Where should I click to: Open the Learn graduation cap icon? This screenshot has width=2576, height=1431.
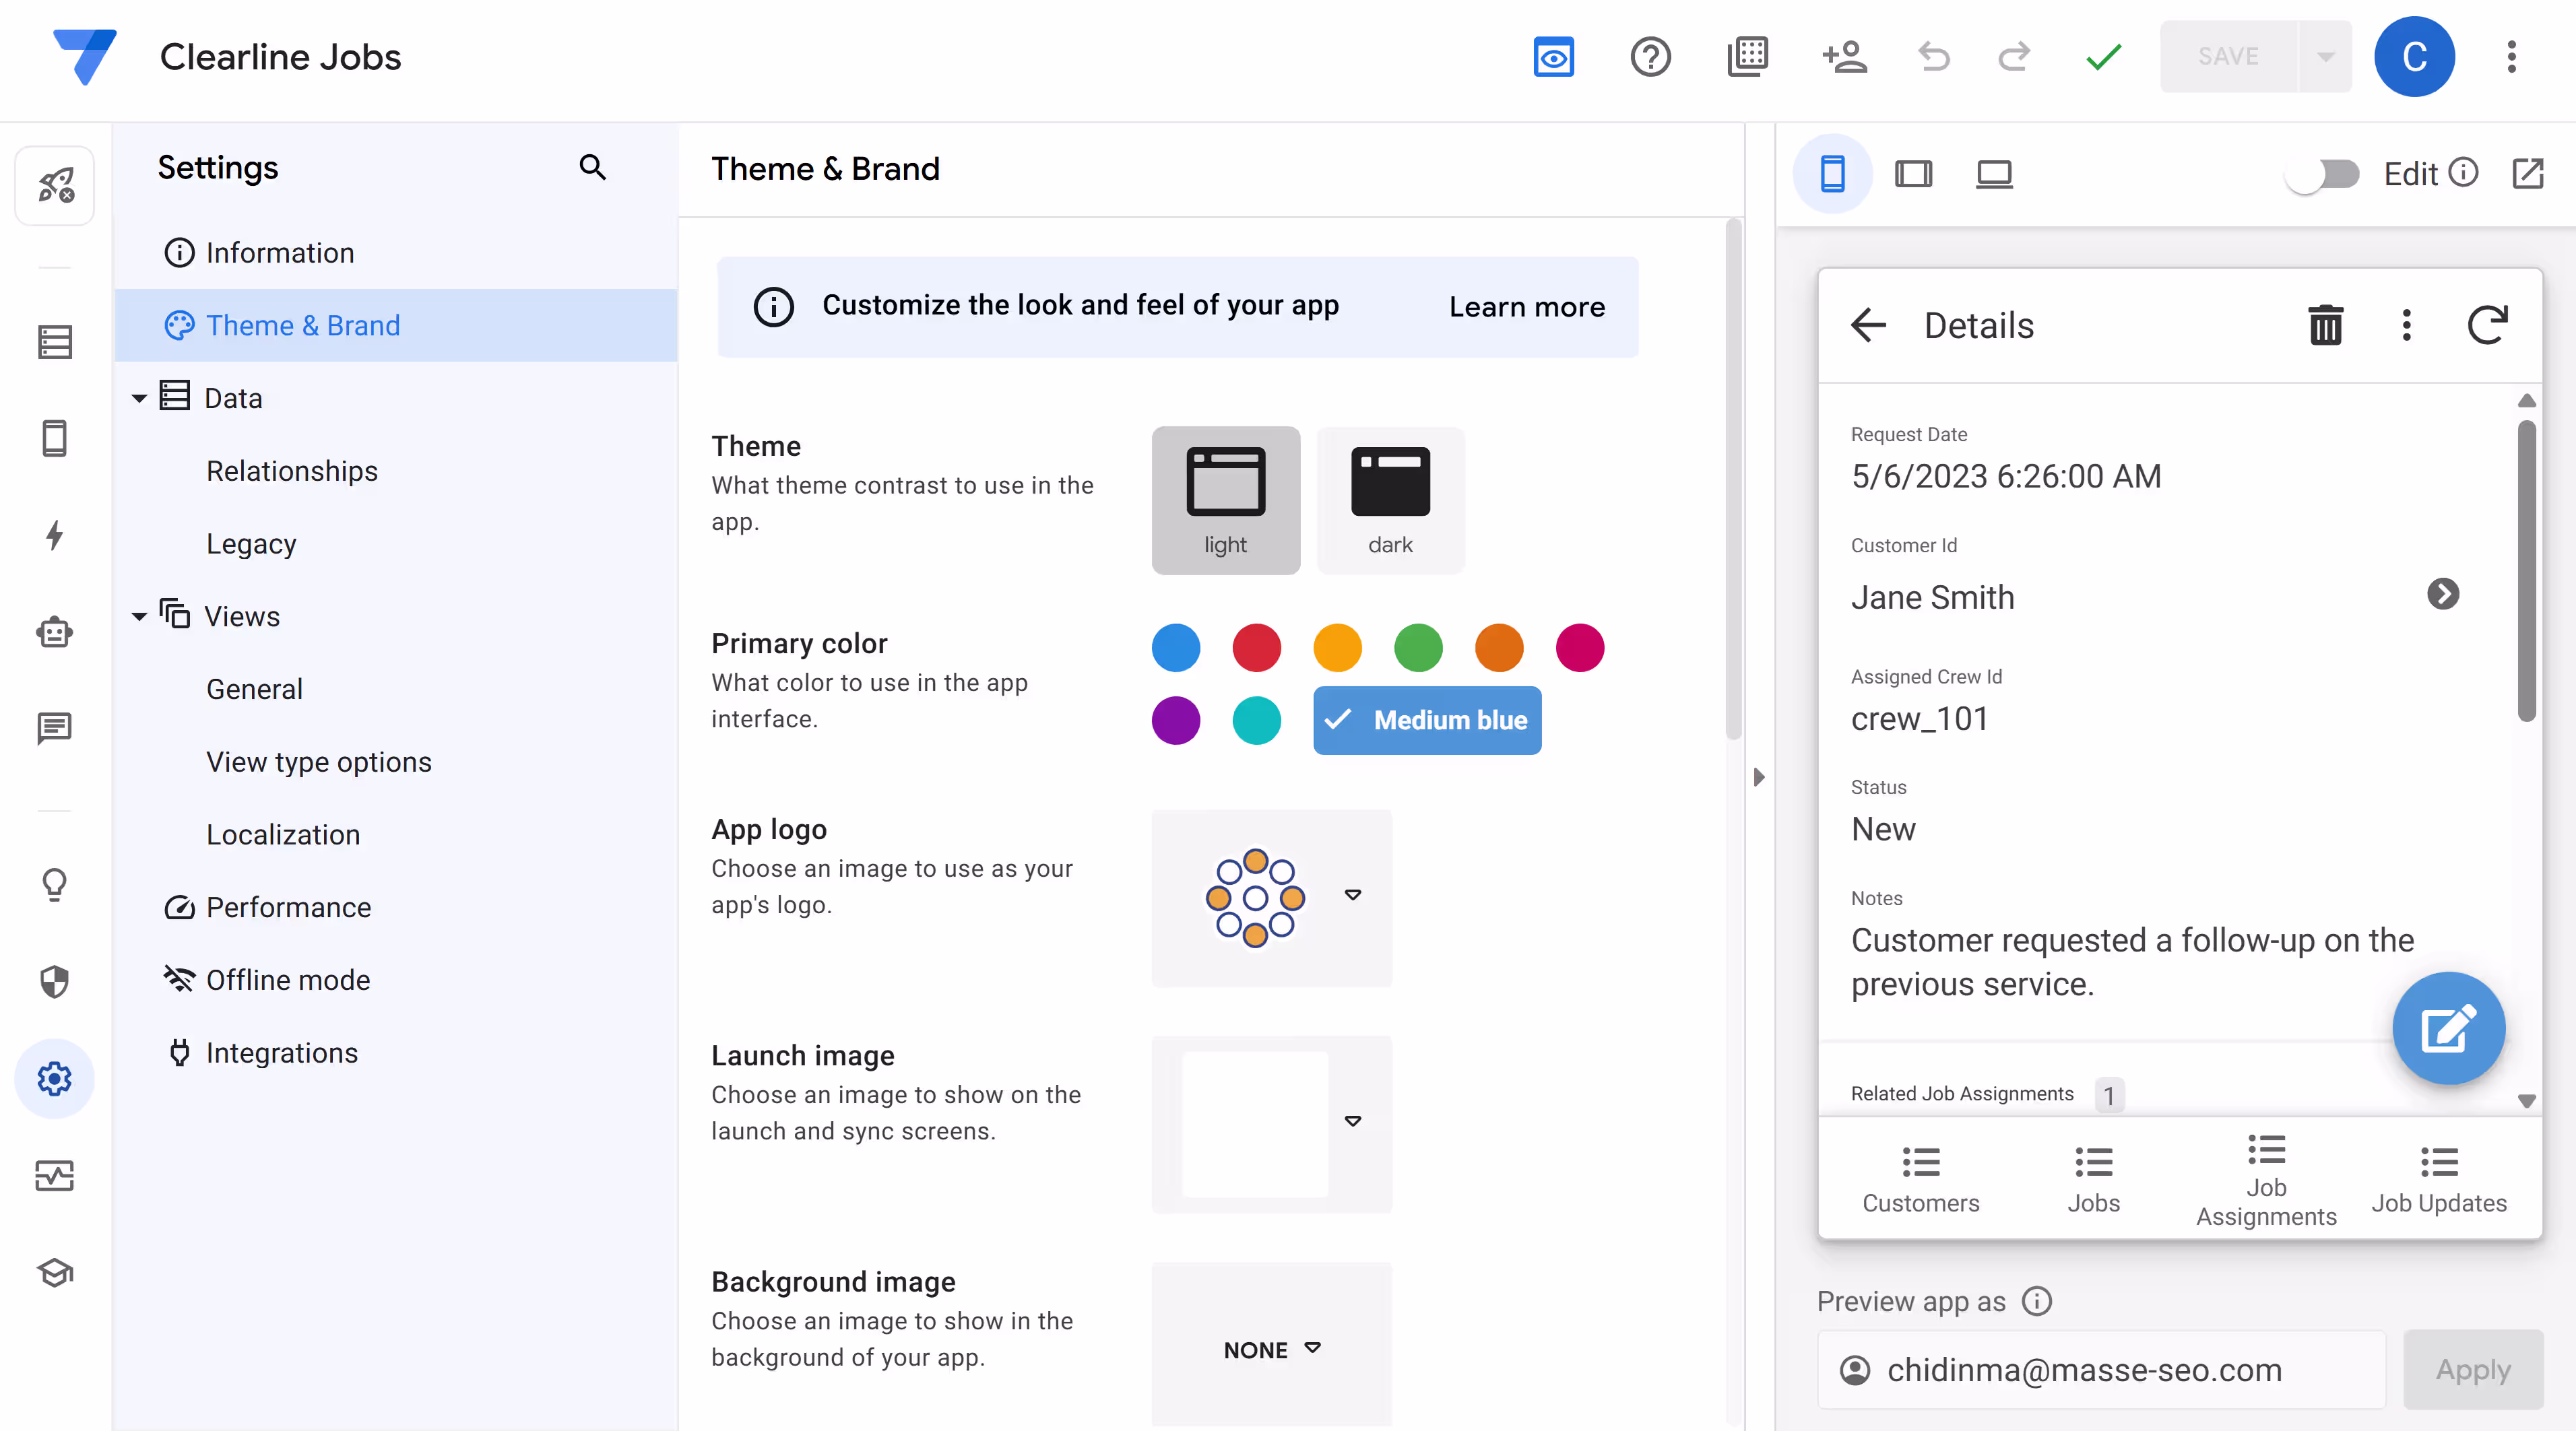[x=55, y=1273]
